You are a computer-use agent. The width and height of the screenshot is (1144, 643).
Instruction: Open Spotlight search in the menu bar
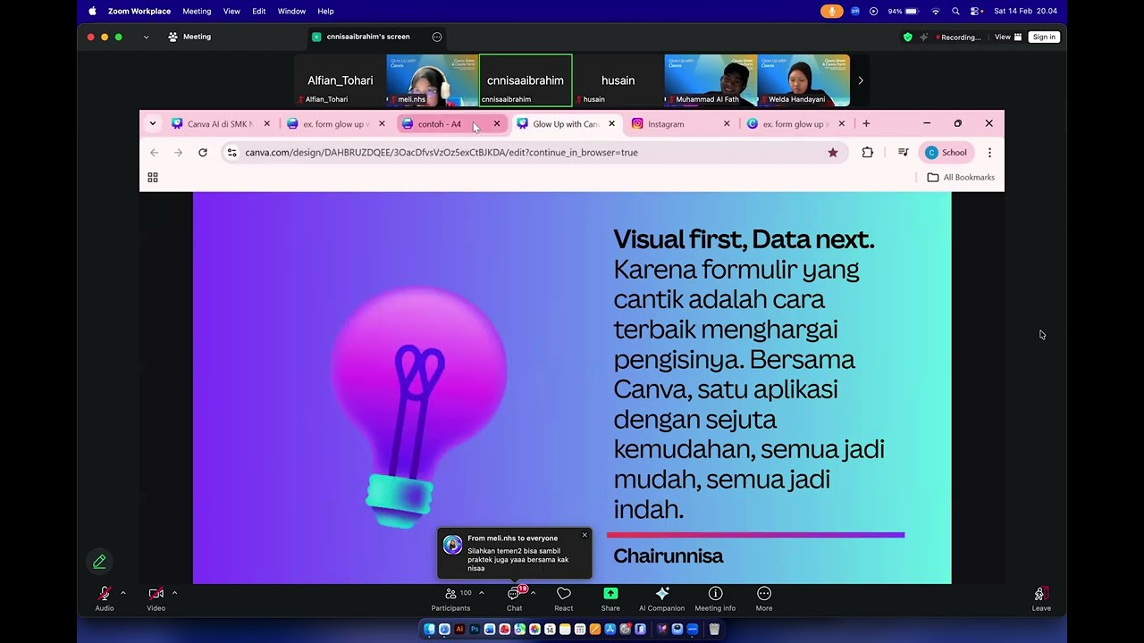(x=955, y=11)
